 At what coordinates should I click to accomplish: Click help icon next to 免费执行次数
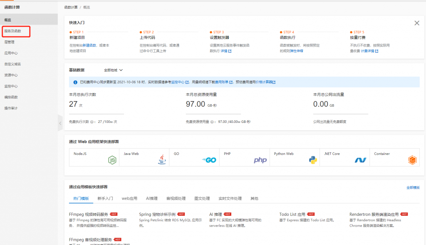[92, 122]
